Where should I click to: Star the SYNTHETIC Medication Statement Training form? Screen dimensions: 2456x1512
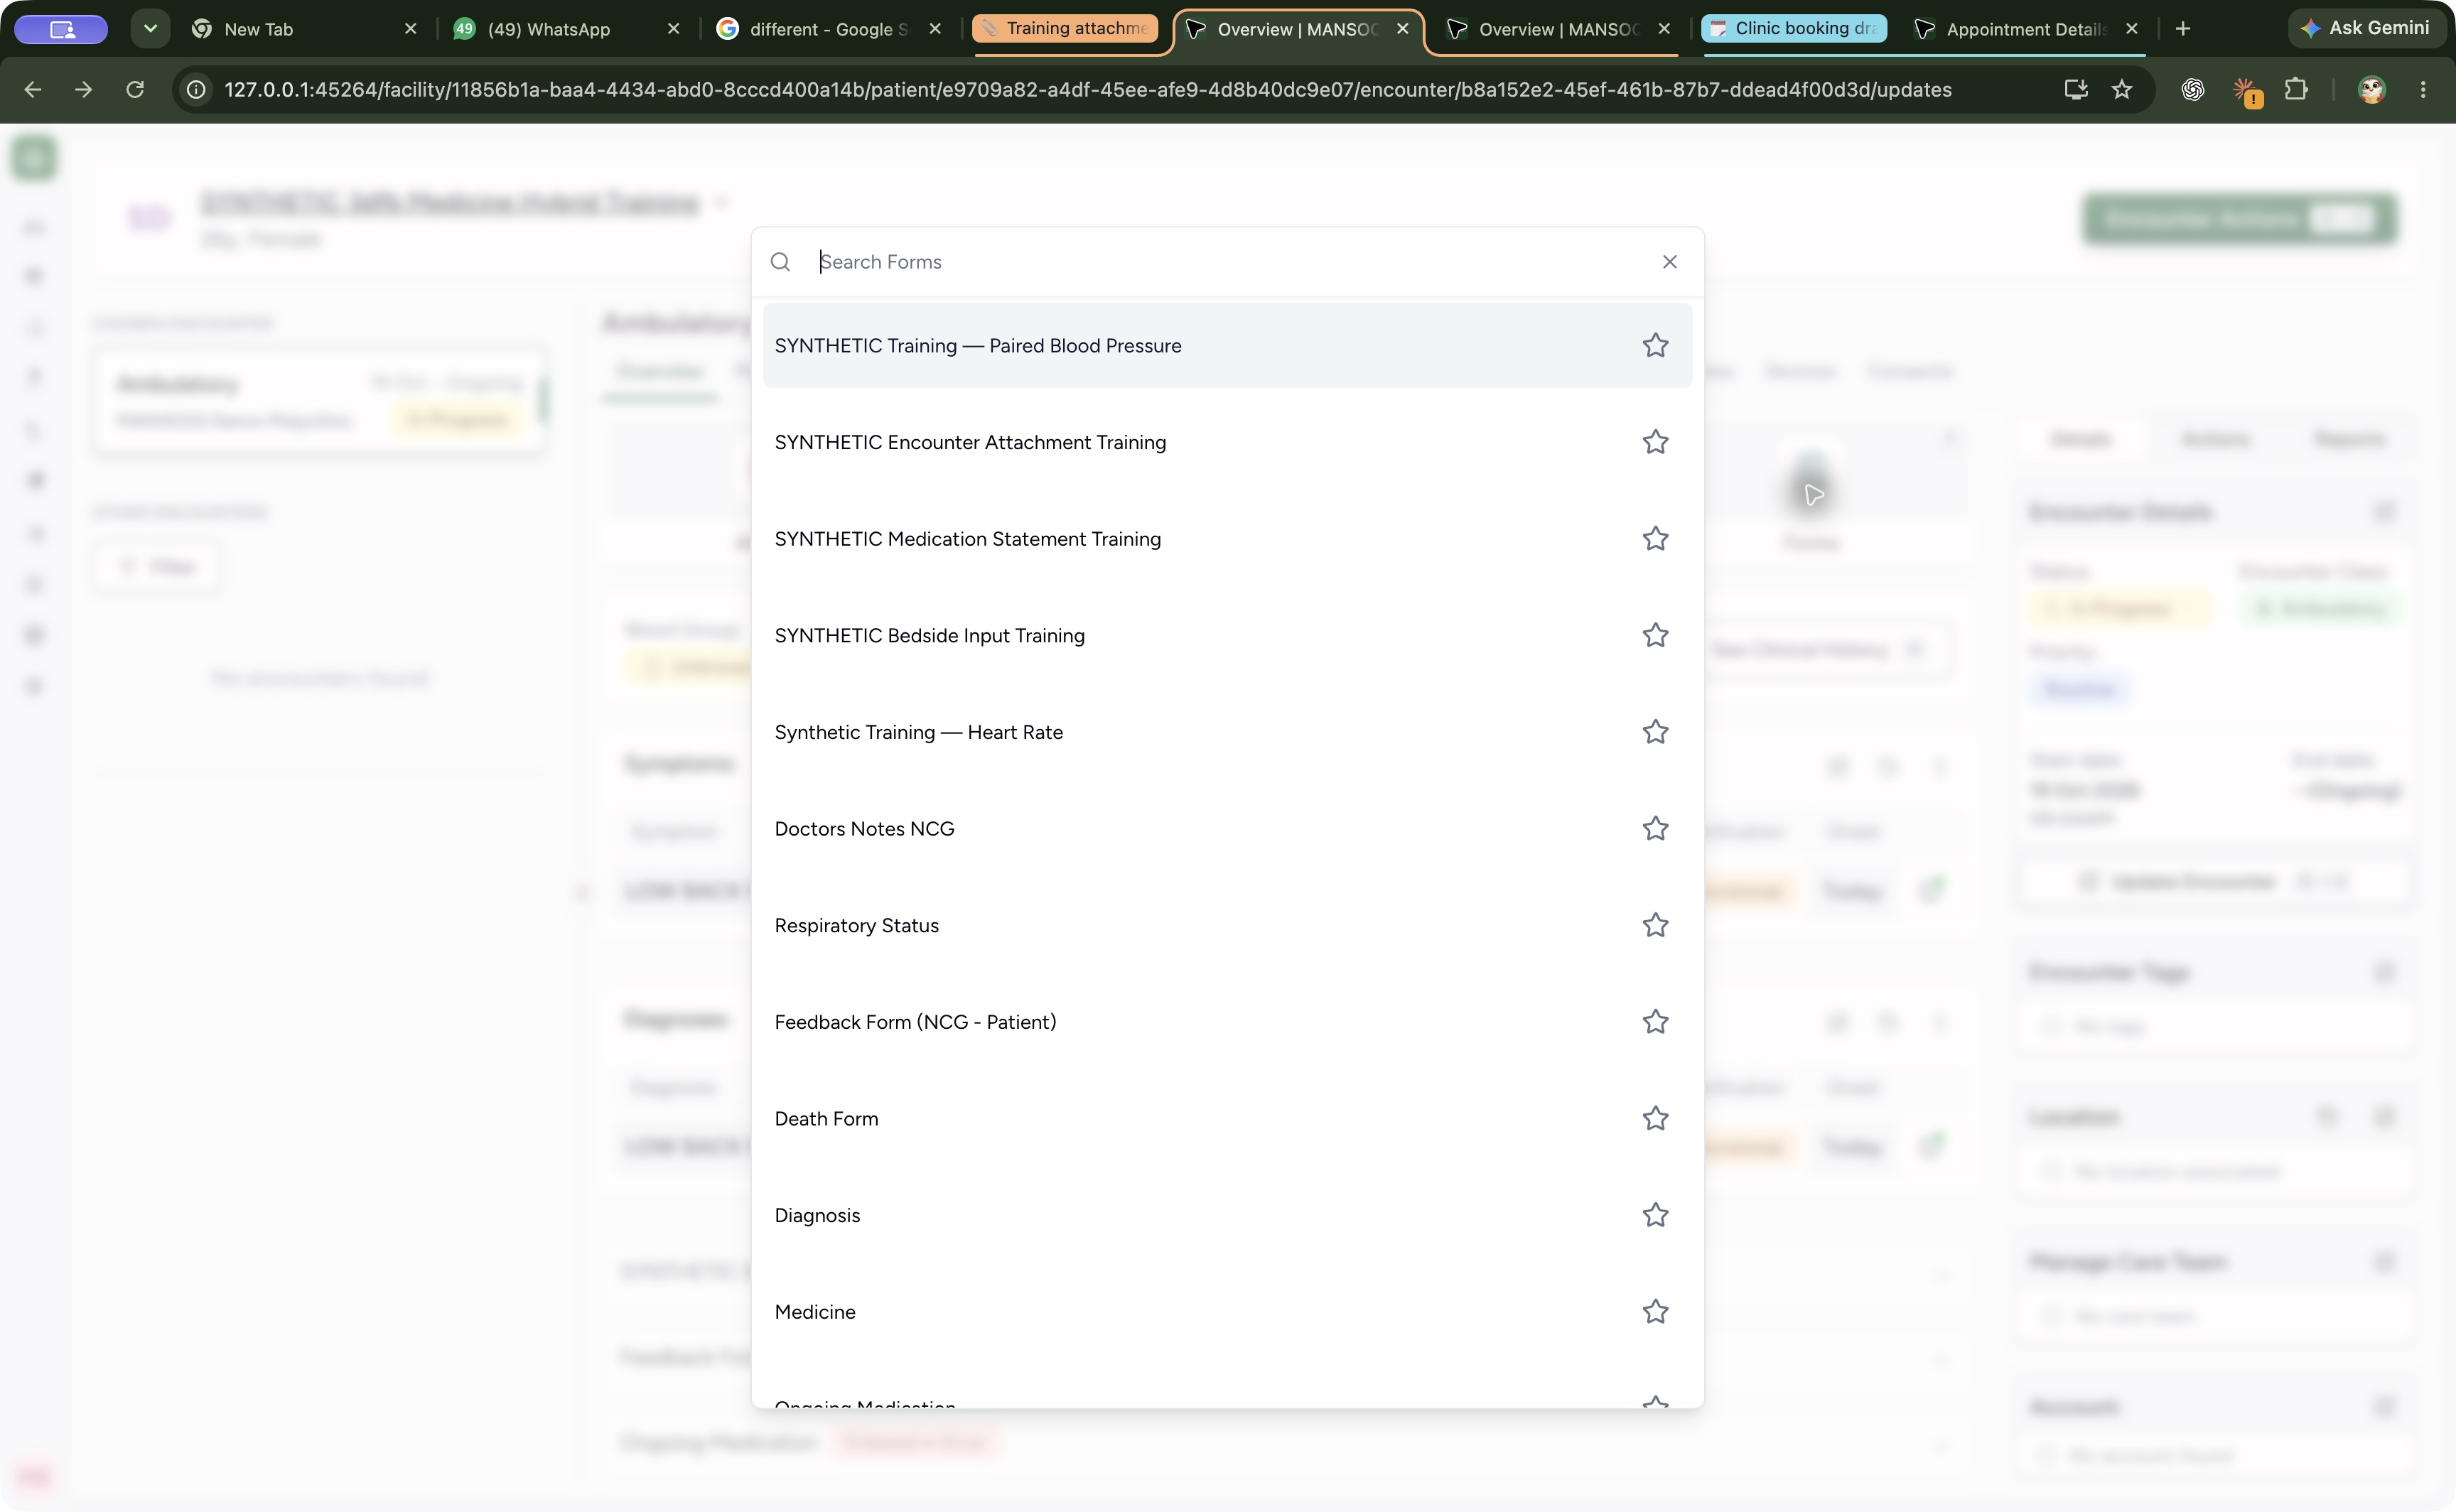click(x=1655, y=539)
